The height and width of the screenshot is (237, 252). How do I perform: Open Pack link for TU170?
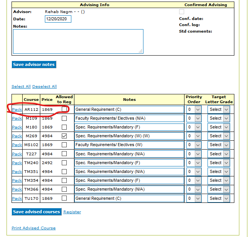click(17, 199)
